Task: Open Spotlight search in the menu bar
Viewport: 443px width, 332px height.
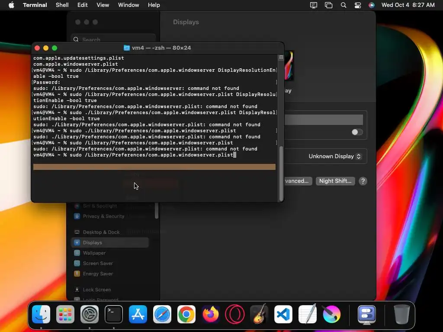Action: pos(343,5)
